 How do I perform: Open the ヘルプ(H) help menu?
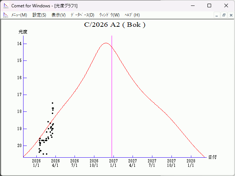[132, 15]
